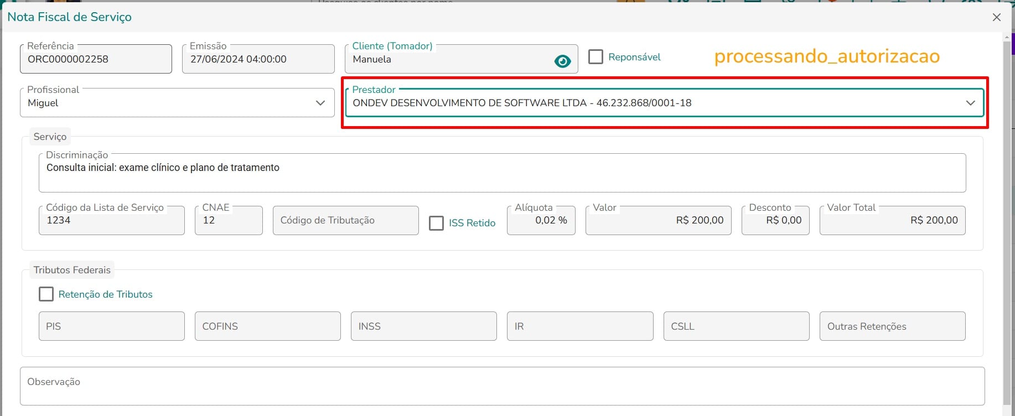Focus the Código de Tributação field
Viewport: 1015px width, 416px height.
click(x=345, y=220)
